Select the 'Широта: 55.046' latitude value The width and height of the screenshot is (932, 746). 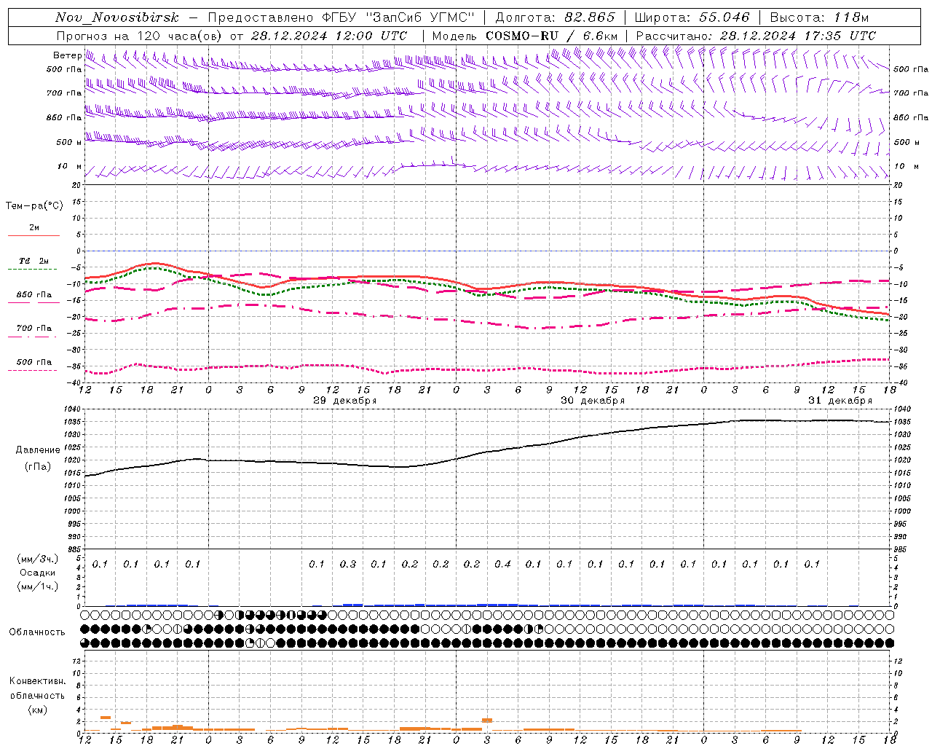(692, 17)
